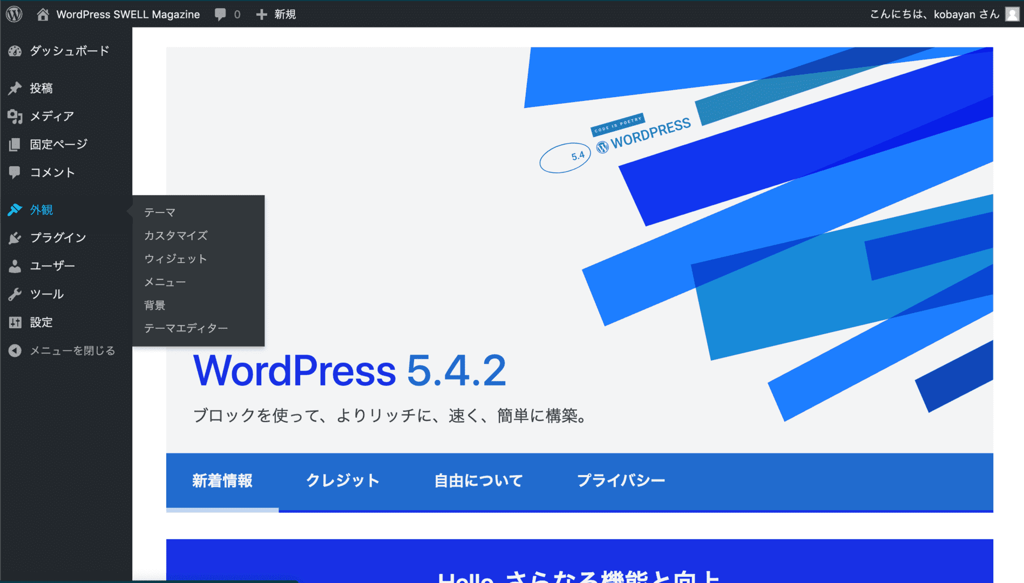Open テーマエディター from the submenu

pyautogui.click(x=186, y=328)
